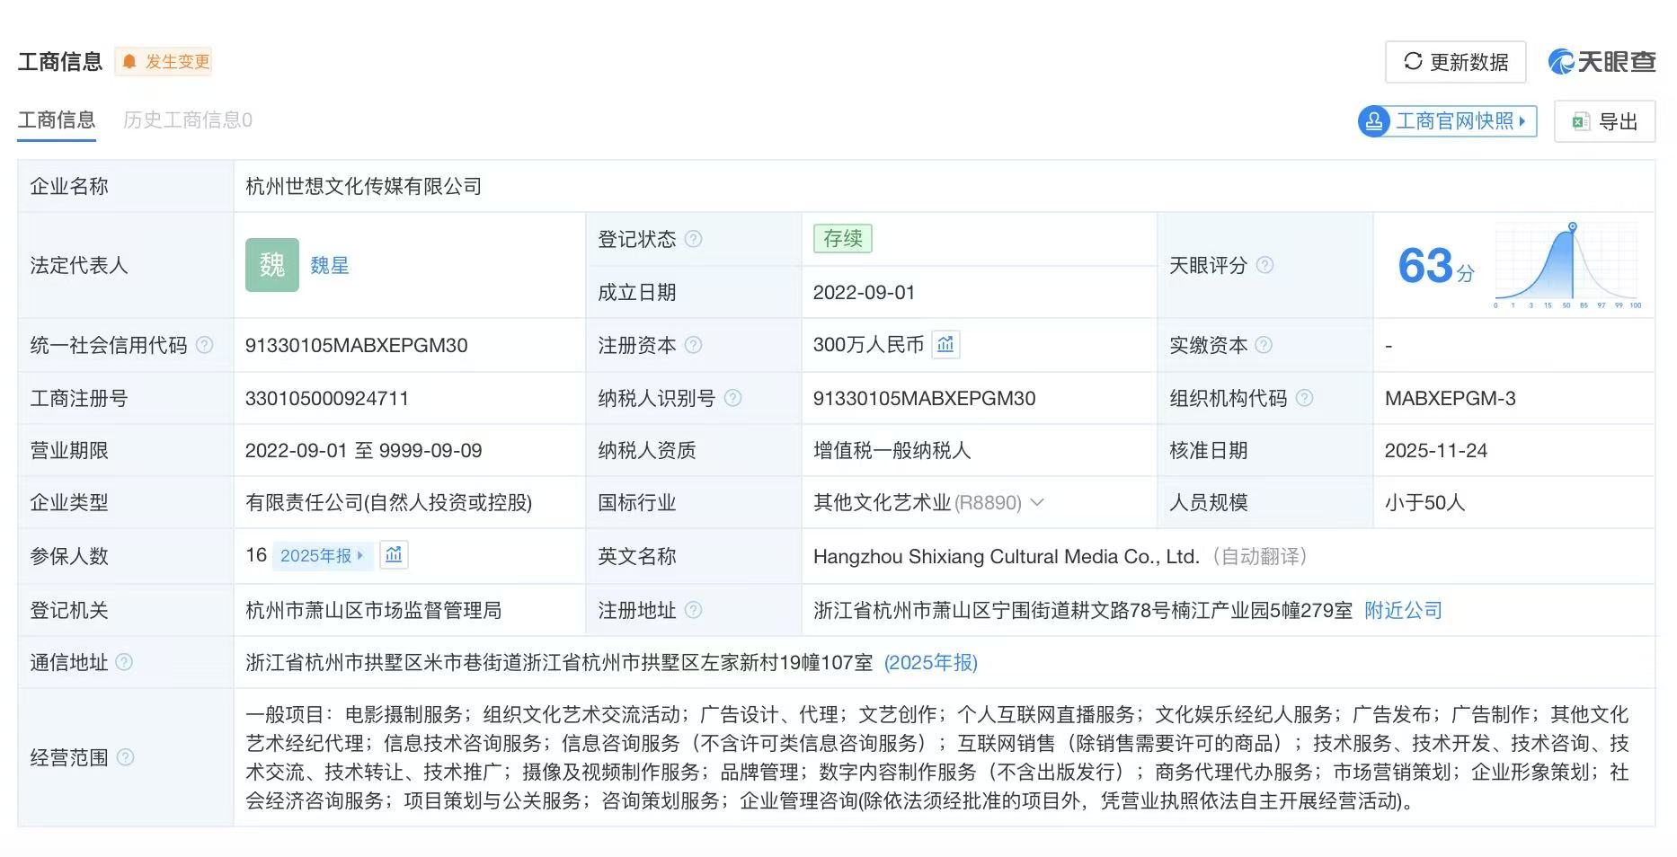The image size is (1677, 857).
Task: Click 有限责任公司(自然人投资或控股) enterprise type value
Action: pyautogui.click(x=388, y=503)
